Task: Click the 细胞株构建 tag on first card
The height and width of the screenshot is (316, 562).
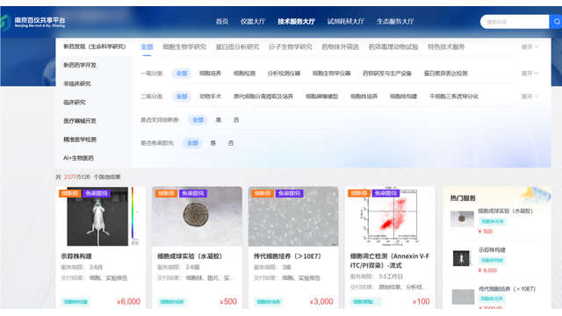Action: click(x=76, y=302)
